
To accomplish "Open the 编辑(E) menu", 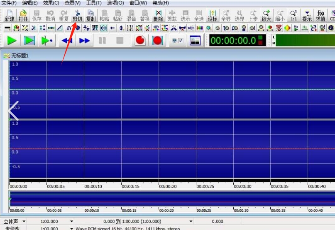I will click(30, 3).
